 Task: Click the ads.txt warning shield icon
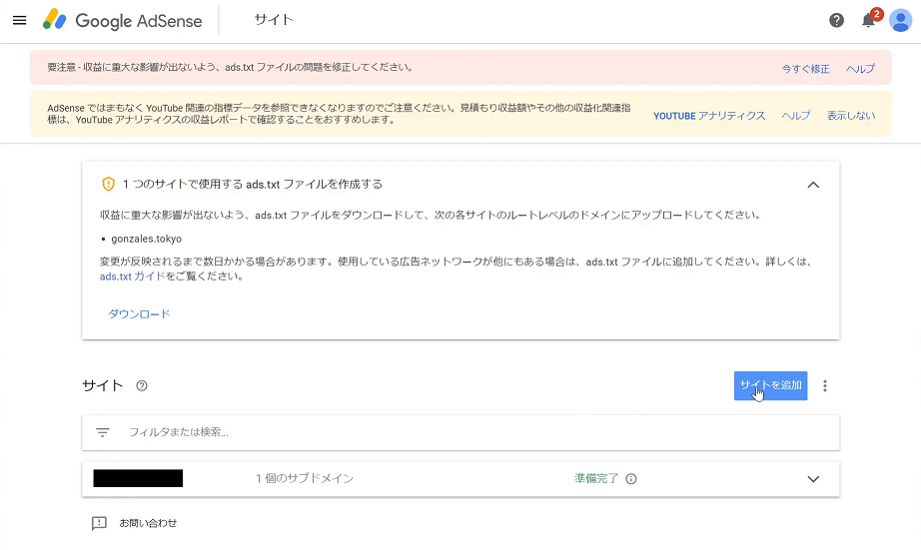[108, 184]
